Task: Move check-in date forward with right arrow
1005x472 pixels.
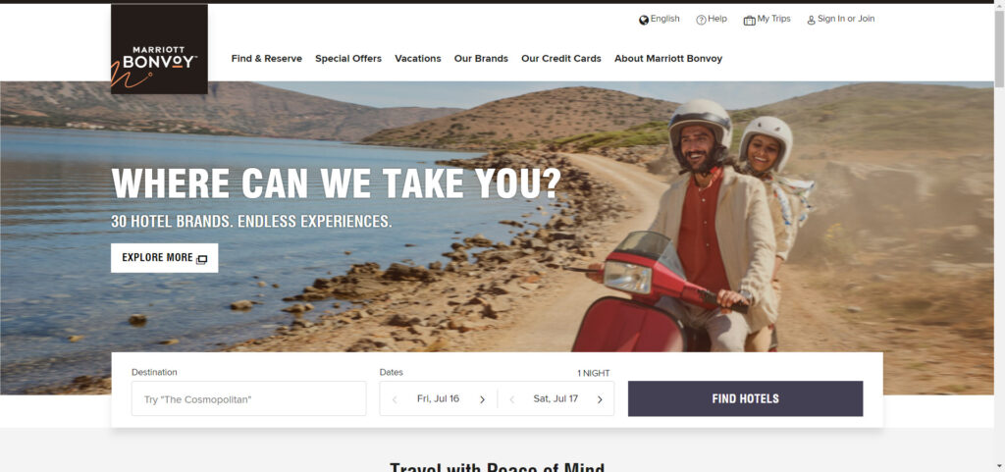Action: click(x=482, y=399)
